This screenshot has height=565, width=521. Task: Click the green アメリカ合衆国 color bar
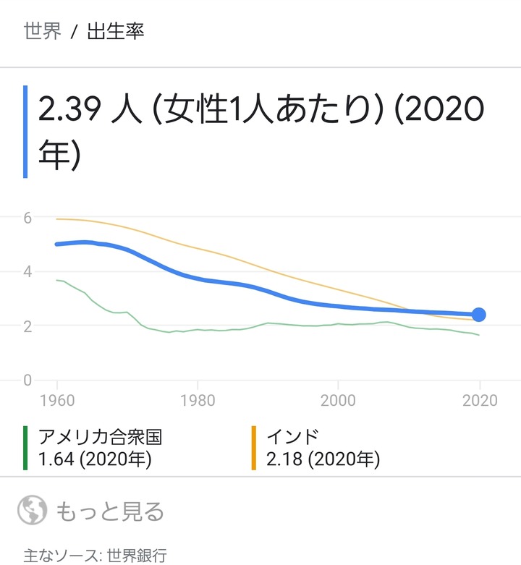[25, 448]
